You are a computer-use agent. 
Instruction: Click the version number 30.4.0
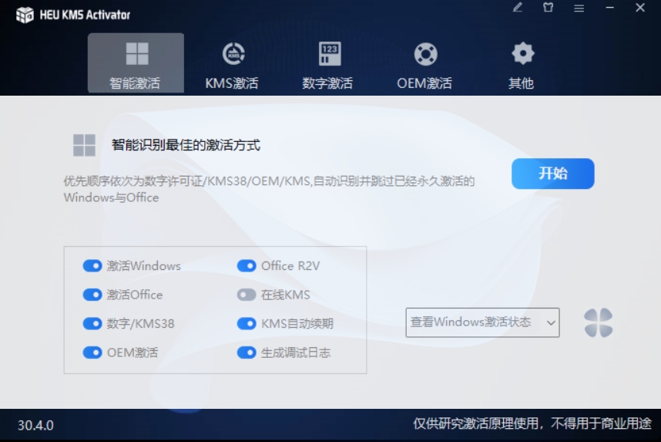(x=35, y=425)
